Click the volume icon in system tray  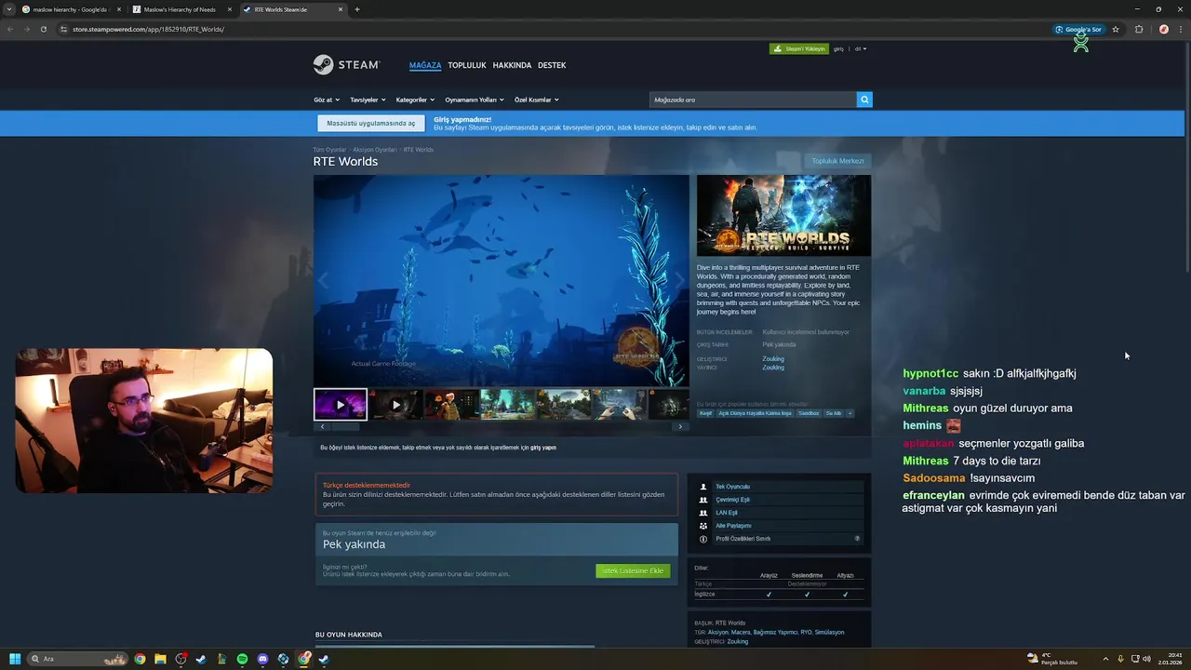pos(1146,659)
